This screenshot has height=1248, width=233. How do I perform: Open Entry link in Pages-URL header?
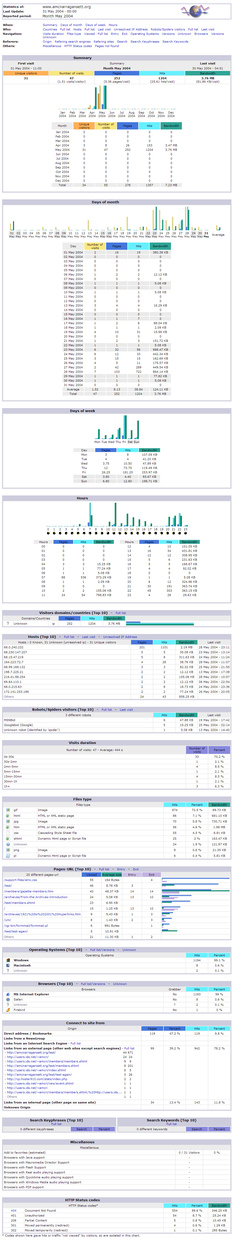coord(121,869)
